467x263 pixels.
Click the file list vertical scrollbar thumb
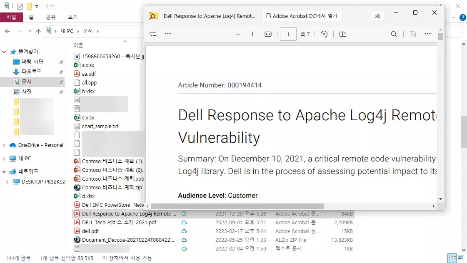point(464,132)
